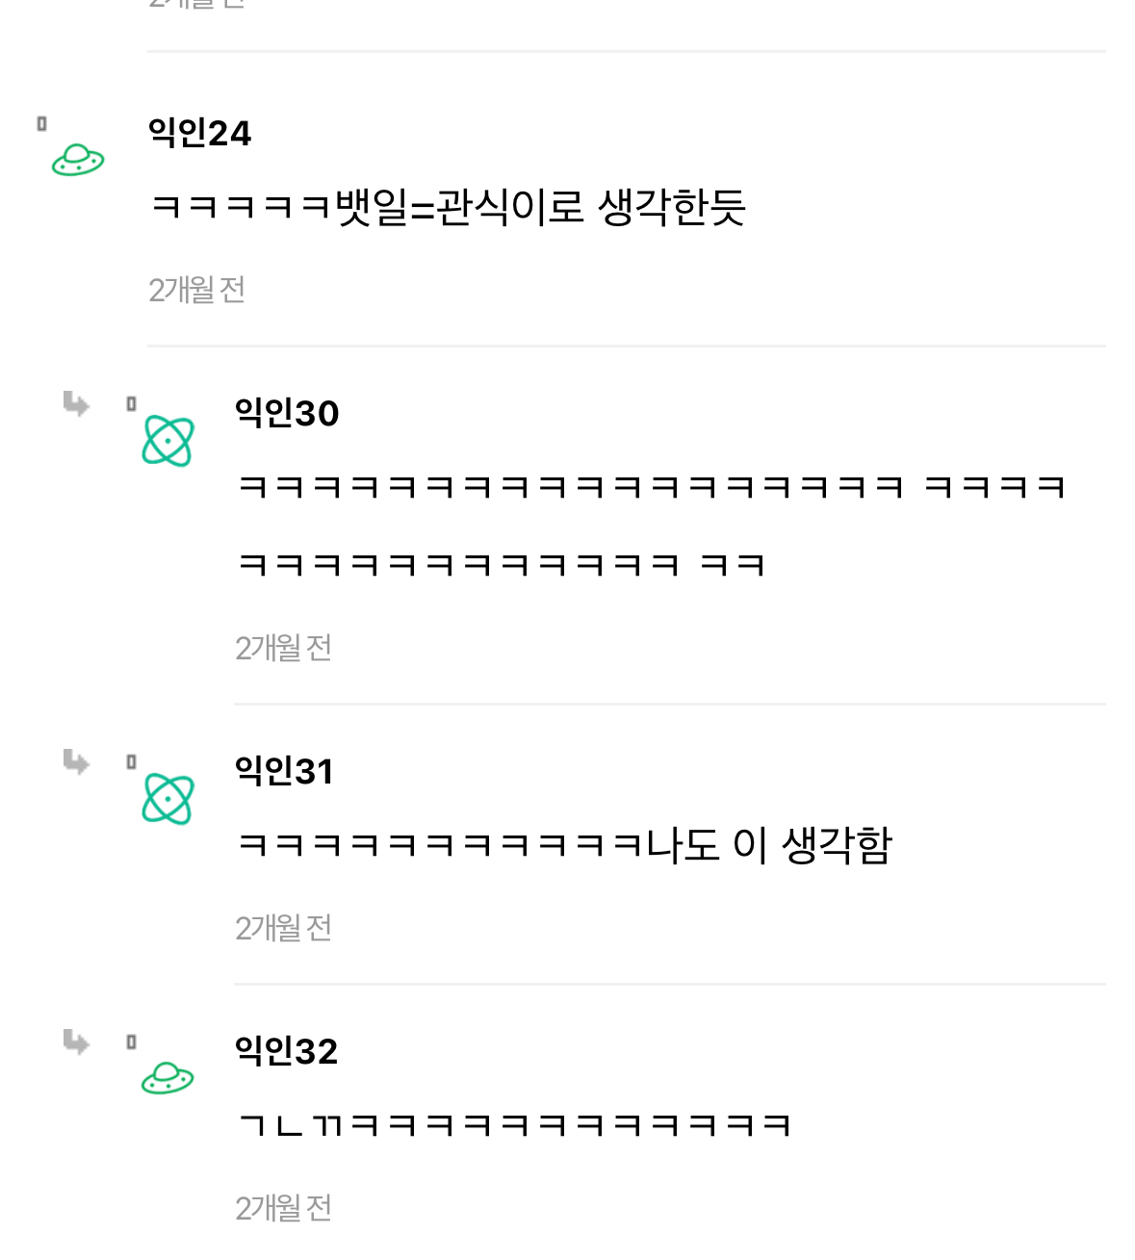This screenshot has height=1260, width=1135.
Task: Tap the '2개월 전' timestamp under 익인30
Action: [283, 648]
